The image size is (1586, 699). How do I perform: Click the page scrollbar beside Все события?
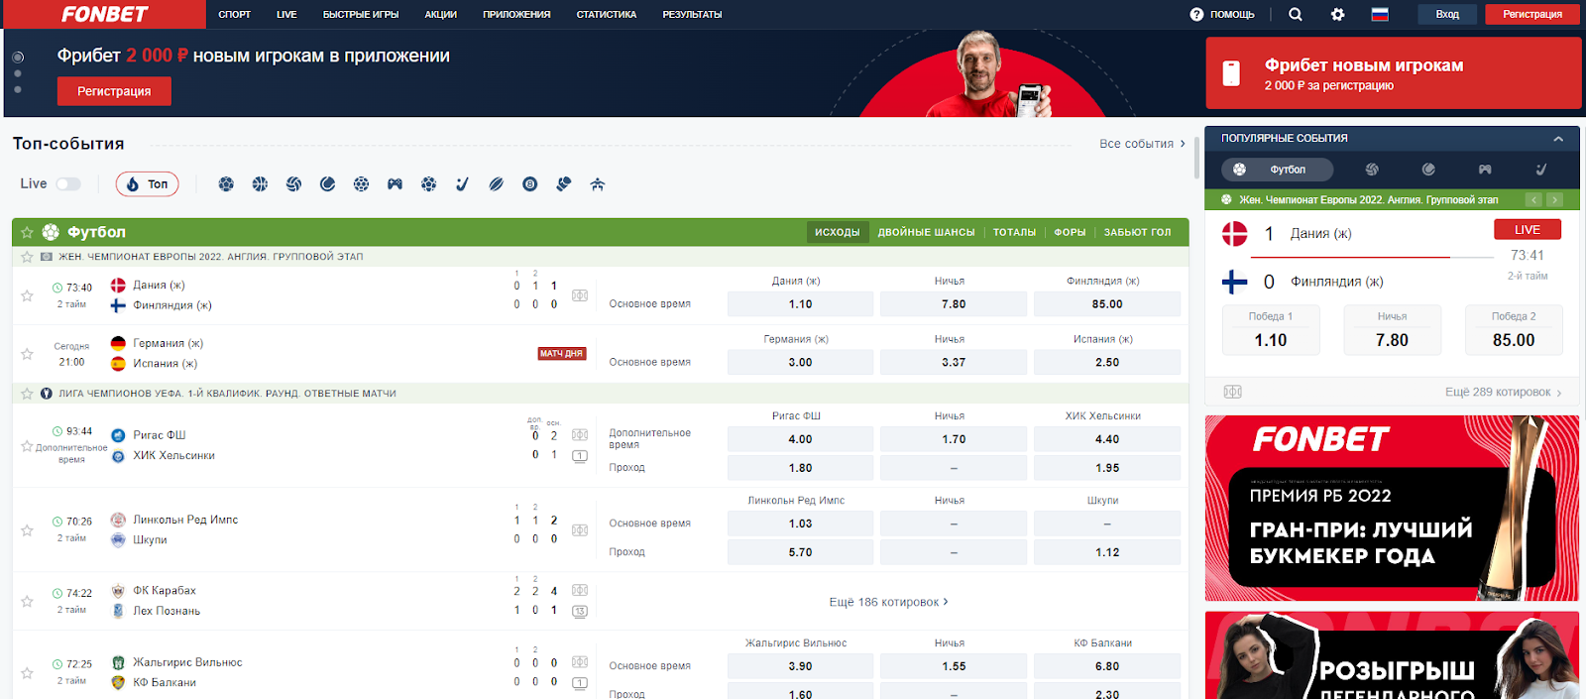(1196, 159)
